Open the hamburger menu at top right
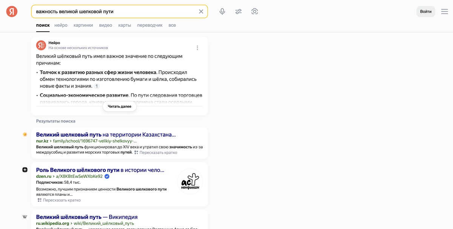Screen dimensions: 453x229 coord(445,11)
